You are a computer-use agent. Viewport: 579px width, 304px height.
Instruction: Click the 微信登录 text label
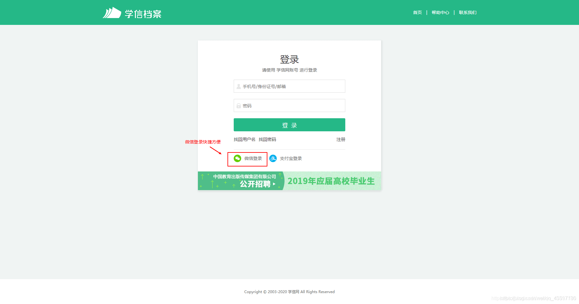click(253, 158)
